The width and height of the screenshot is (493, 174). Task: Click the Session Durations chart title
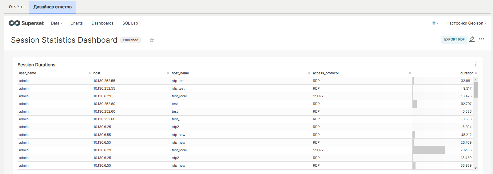click(x=36, y=65)
